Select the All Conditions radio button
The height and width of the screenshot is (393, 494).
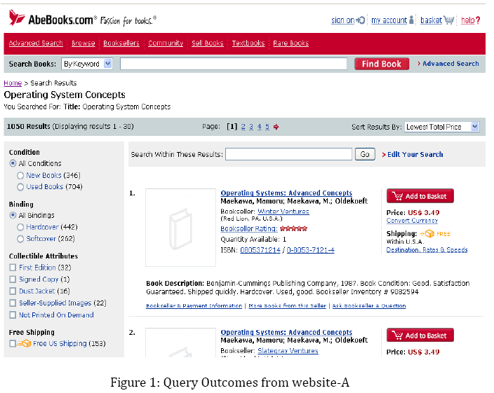point(13,163)
